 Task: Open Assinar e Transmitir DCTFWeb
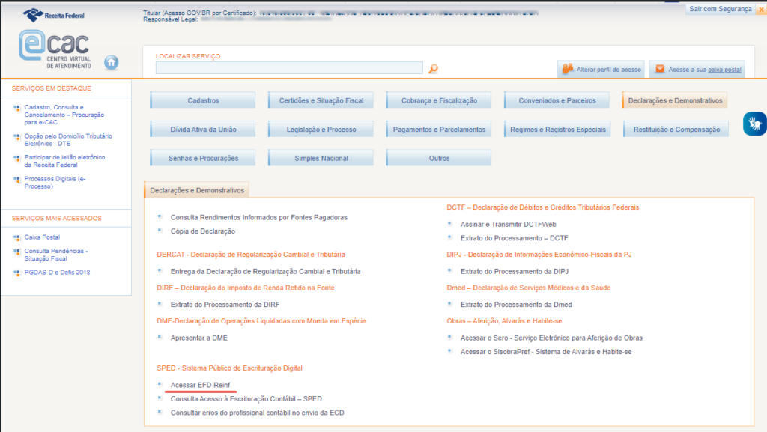[508, 224]
